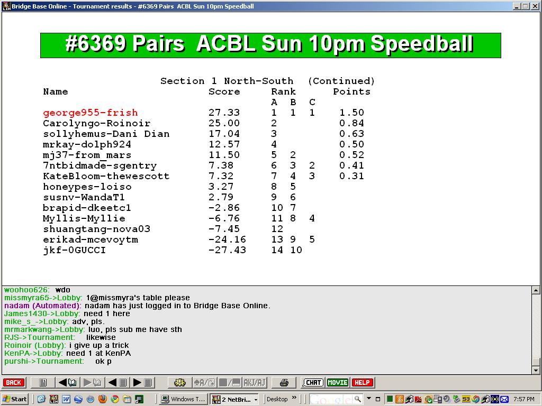Click nadam (Automated) chat sender name
This screenshot has width=542, height=406.
(x=42, y=306)
